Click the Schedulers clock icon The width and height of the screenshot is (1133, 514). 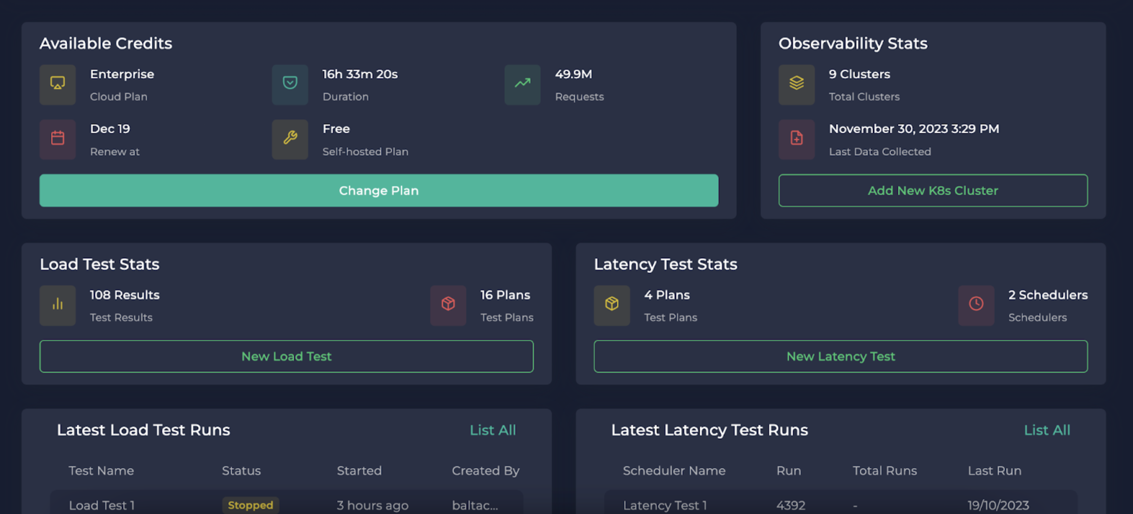pyautogui.click(x=976, y=305)
